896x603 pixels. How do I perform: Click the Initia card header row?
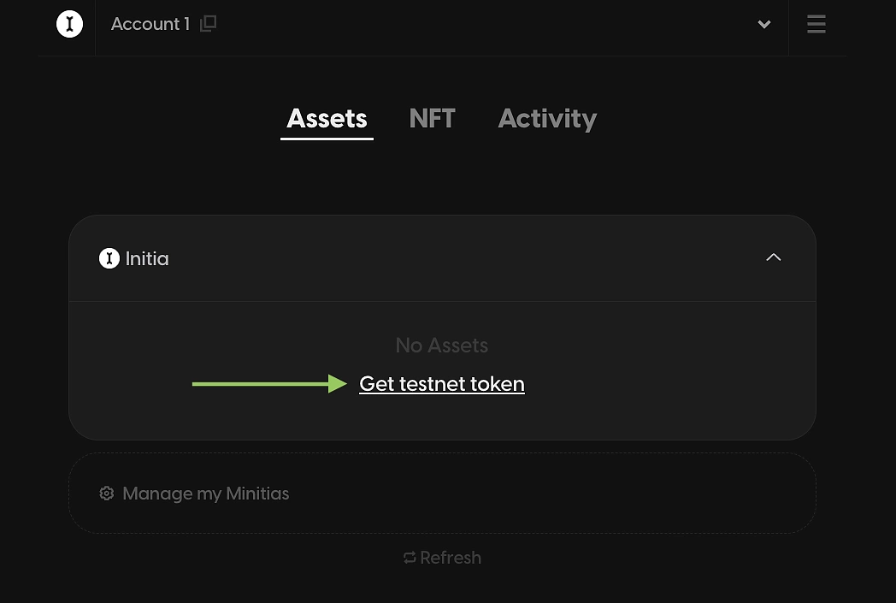point(442,258)
